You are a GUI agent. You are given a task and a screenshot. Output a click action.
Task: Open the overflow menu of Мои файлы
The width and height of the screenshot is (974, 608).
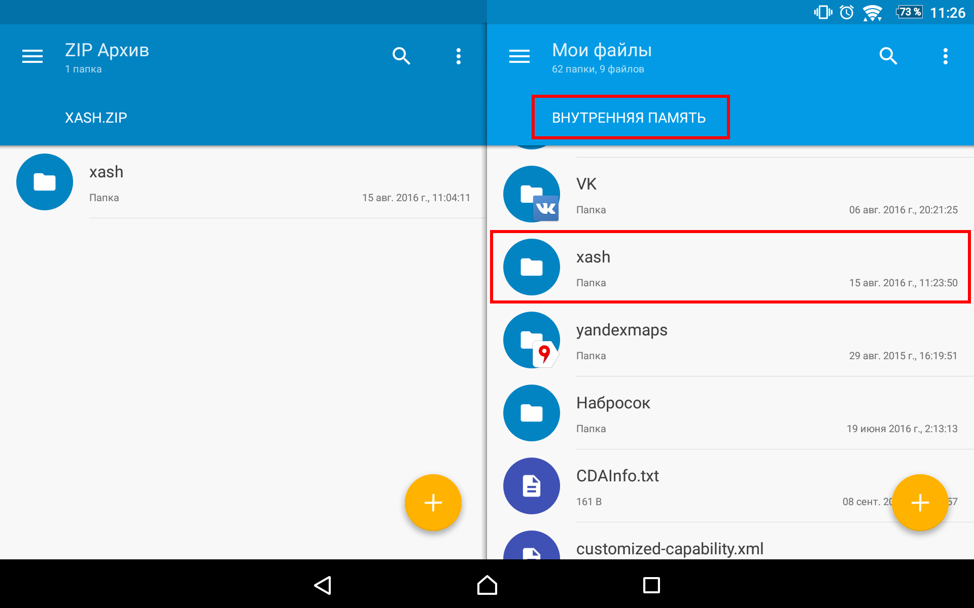click(946, 56)
